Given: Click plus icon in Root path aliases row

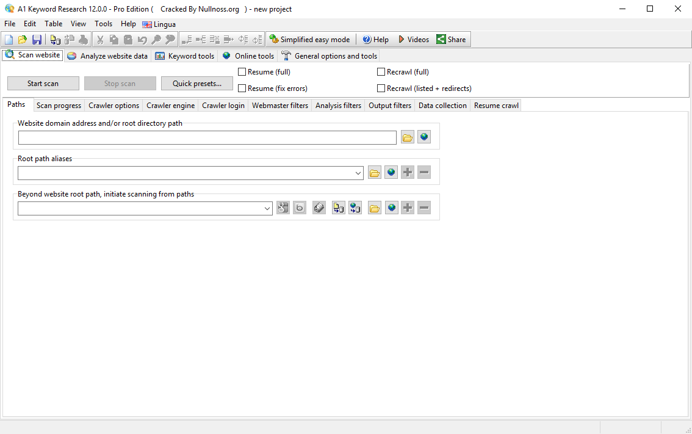Looking at the screenshot, I should pos(408,173).
